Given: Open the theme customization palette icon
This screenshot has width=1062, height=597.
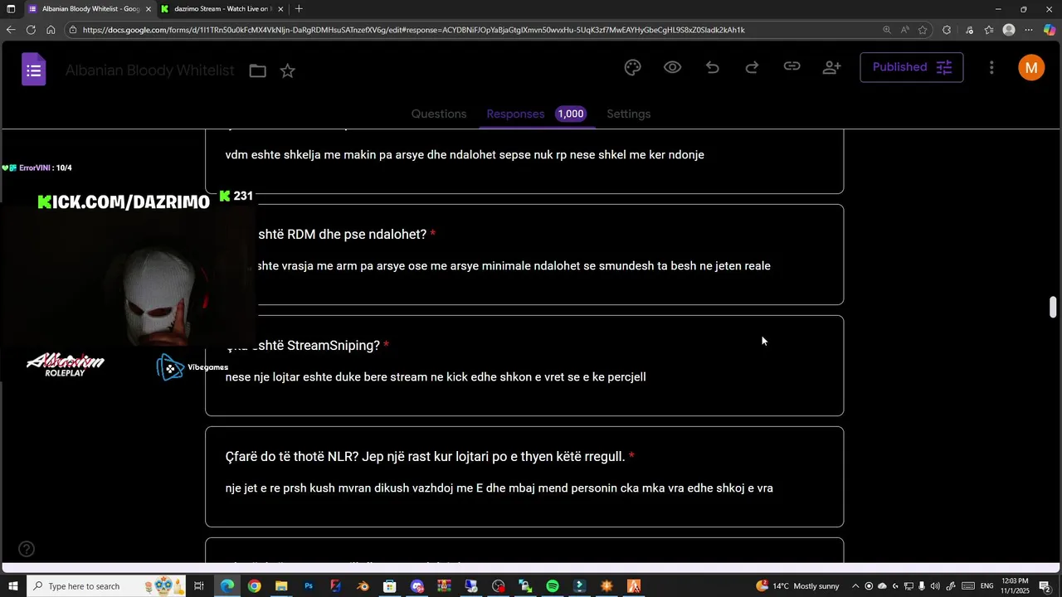Looking at the screenshot, I should tap(633, 68).
